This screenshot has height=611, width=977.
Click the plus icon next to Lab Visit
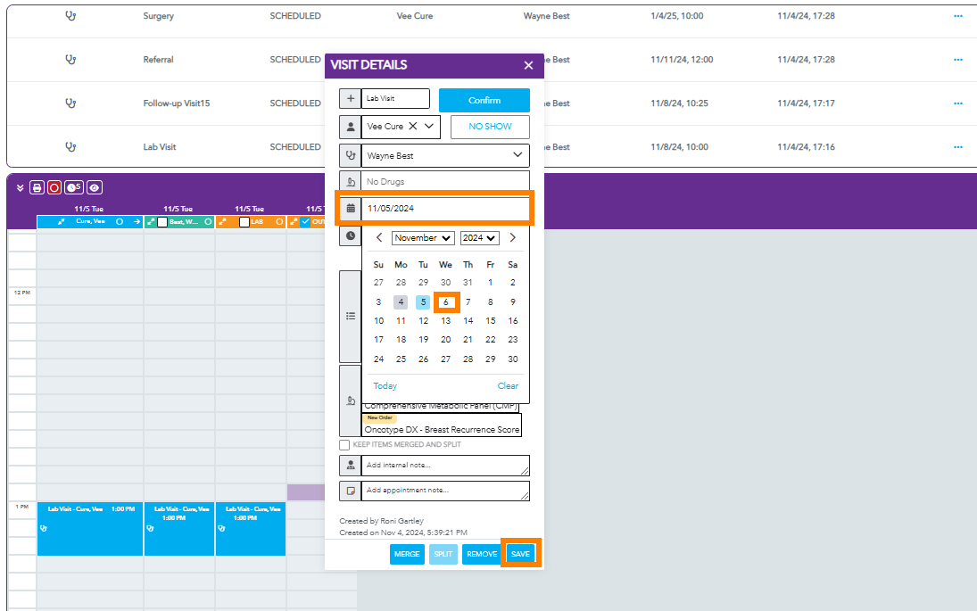pyautogui.click(x=350, y=98)
